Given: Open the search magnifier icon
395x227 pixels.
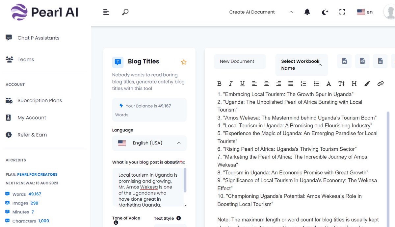Looking at the screenshot, I should coord(125,12).
